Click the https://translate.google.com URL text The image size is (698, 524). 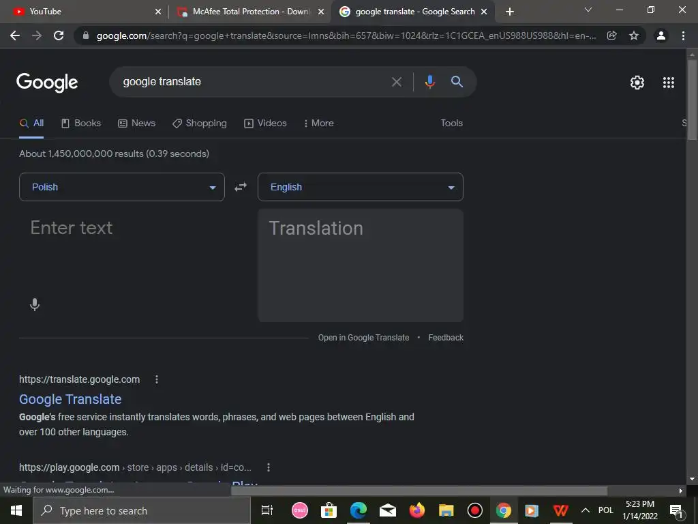[x=79, y=379]
